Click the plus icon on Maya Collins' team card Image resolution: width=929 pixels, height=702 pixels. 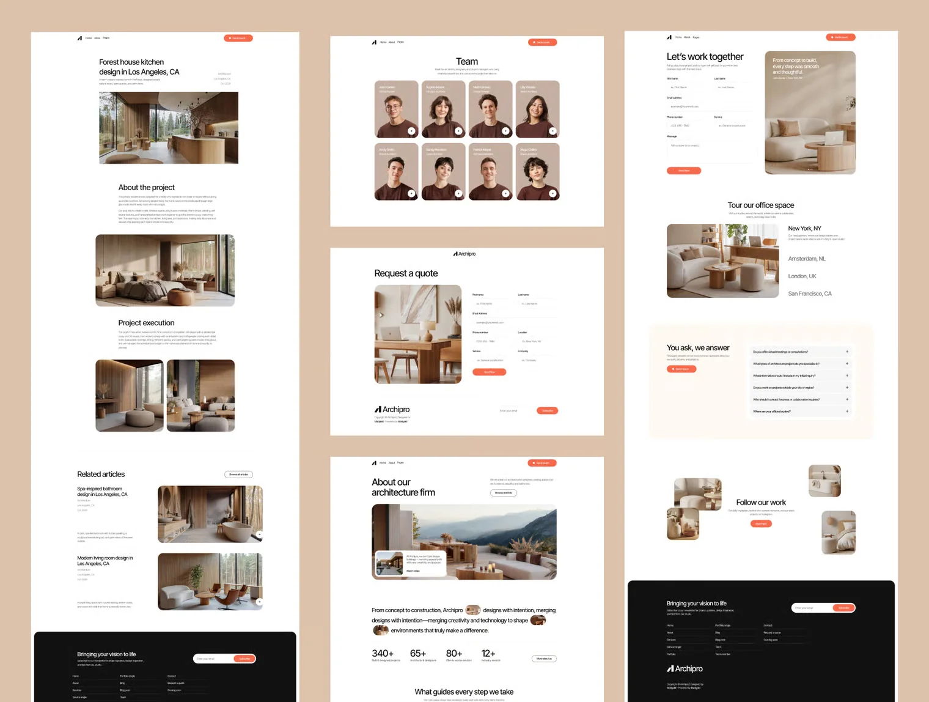[553, 193]
